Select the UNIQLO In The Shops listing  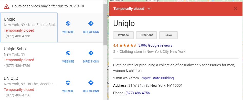pos(29,87)
